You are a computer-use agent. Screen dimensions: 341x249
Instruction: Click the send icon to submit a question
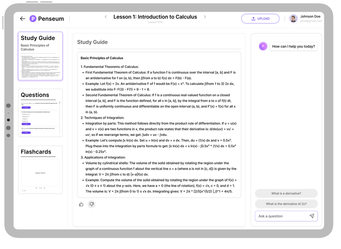point(312,216)
